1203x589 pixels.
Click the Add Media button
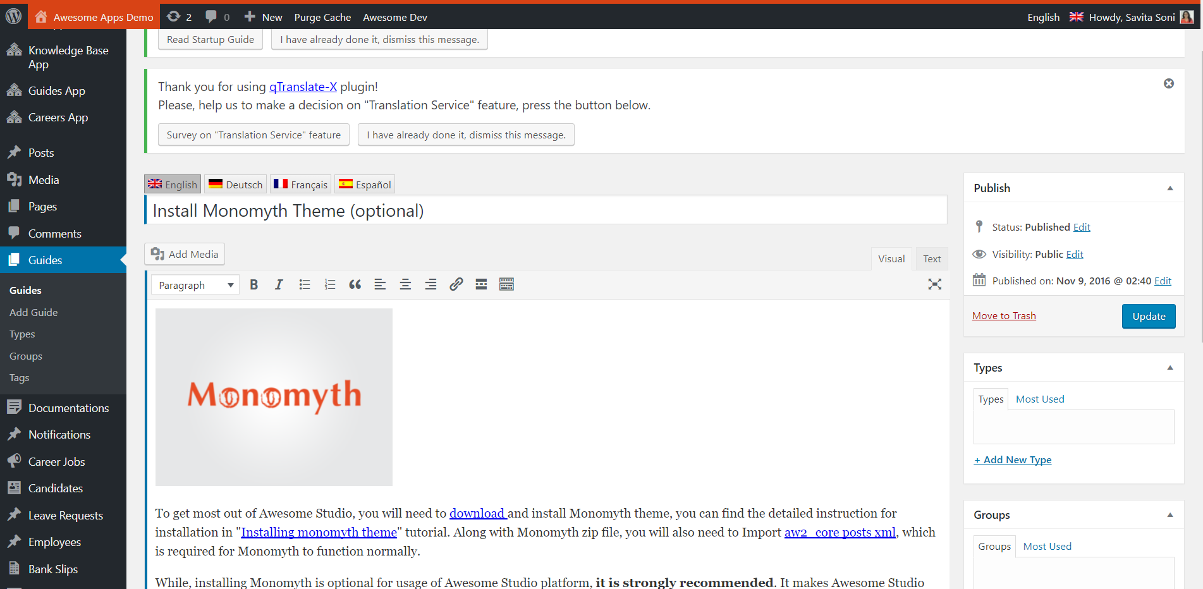tap(185, 254)
